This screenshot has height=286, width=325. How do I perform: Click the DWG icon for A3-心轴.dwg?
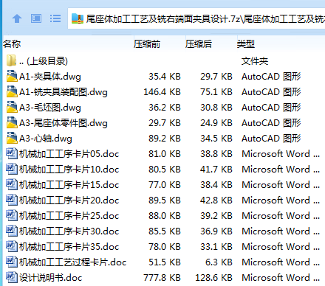[x=12, y=138]
